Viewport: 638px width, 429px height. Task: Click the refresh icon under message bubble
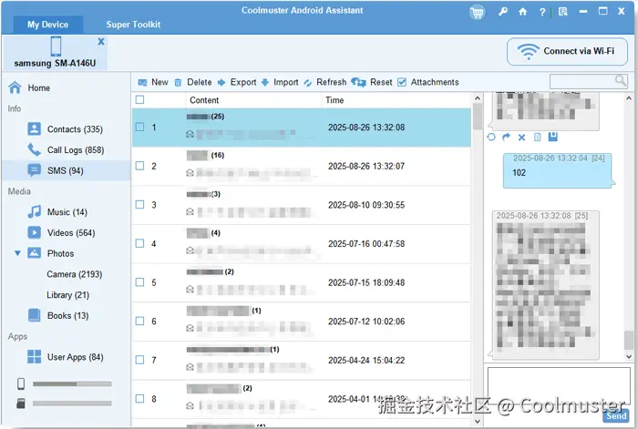point(491,137)
